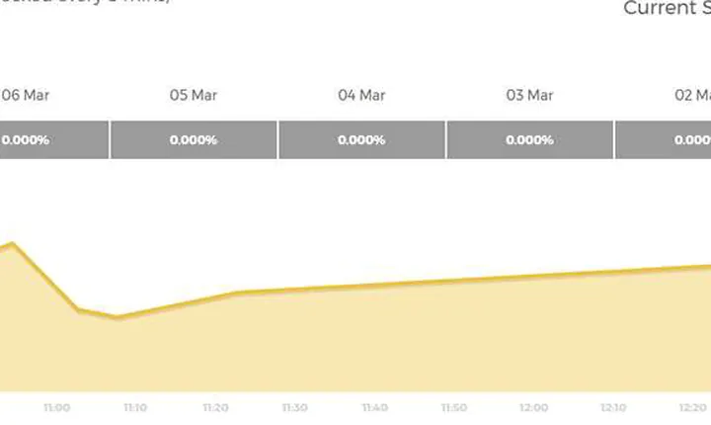
Task: Click the 11:40 time axis label
Action: (x=374, y=408)
